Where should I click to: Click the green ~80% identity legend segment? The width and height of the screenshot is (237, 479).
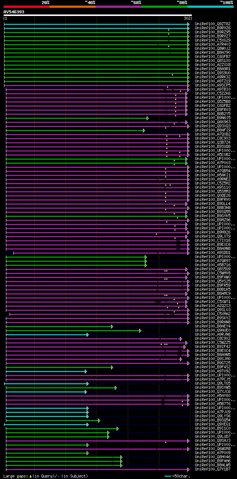(164, 6)
